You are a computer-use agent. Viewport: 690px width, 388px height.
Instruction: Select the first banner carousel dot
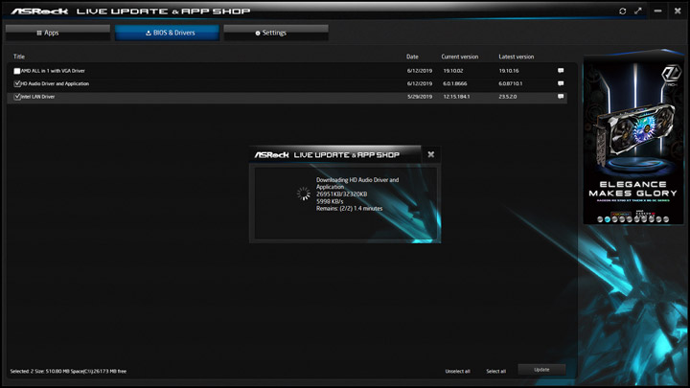[x=600, y=219]
